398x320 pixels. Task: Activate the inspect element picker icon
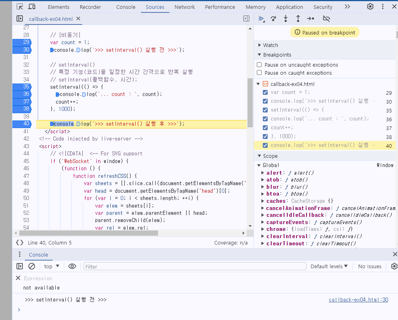click(20, 6)
